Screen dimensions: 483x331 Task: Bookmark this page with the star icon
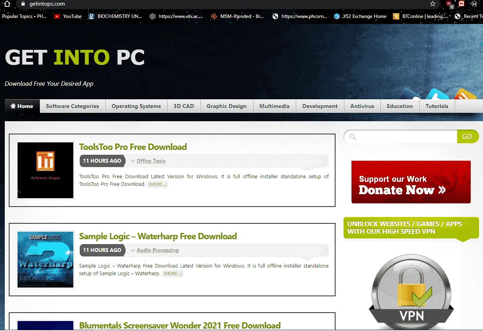pyautogui.click(x=433, y=4)
